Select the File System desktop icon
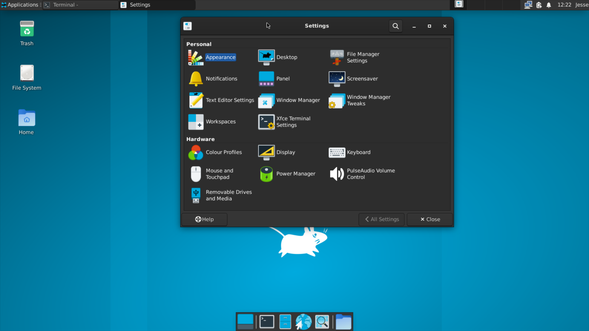The width and height of the screenshot is (589, 331). point(27,78)
